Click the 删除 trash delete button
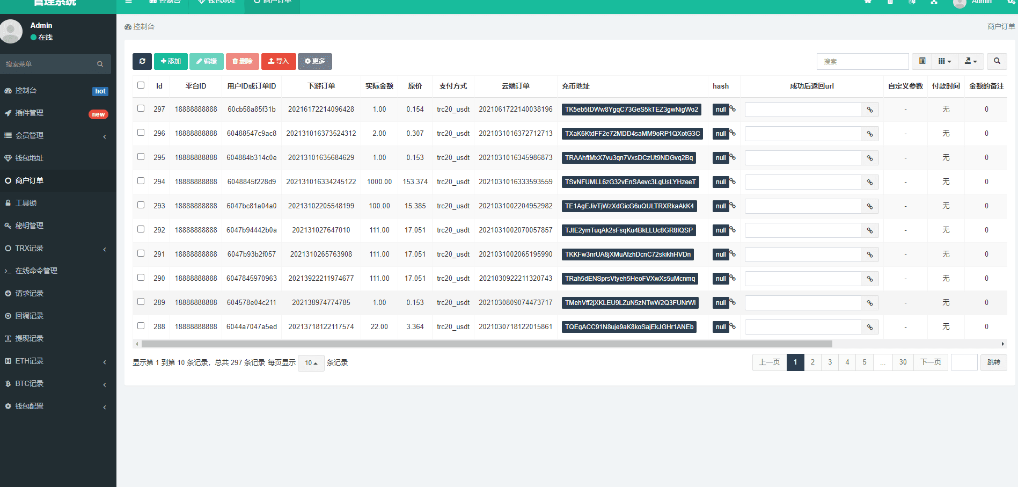 (243, 61)
